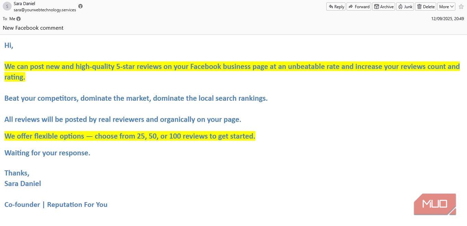The width and height of the screenshot is (467, 226).
Task: Click the signature name Sara Daniel
Action: point(23,184)
